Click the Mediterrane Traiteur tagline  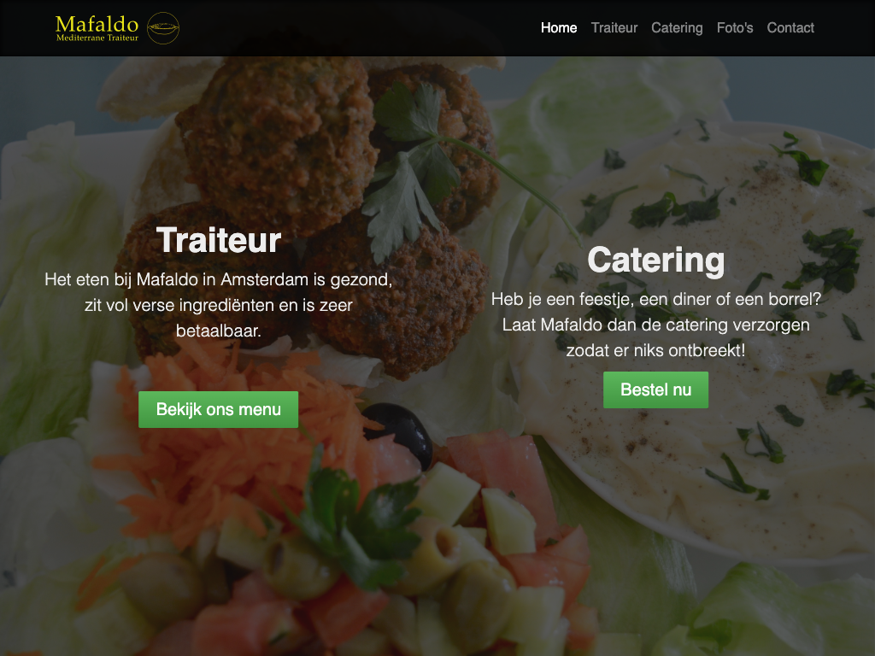pos(97,38)
